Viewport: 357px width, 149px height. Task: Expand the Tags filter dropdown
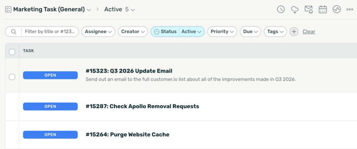(x=275, y=32)
